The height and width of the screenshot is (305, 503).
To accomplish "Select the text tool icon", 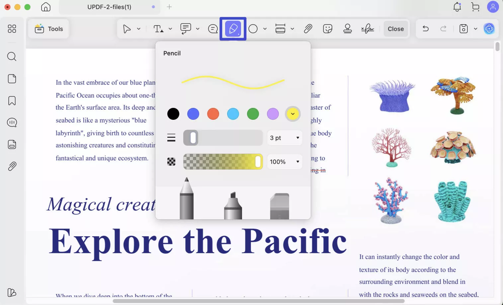I will point(158,29).
